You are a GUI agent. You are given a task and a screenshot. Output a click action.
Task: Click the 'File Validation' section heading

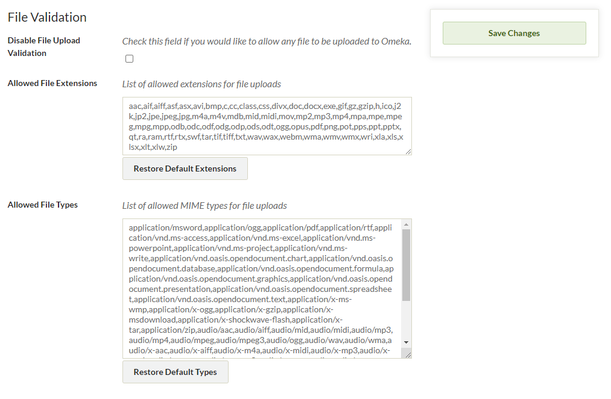(x=47, y=17)
